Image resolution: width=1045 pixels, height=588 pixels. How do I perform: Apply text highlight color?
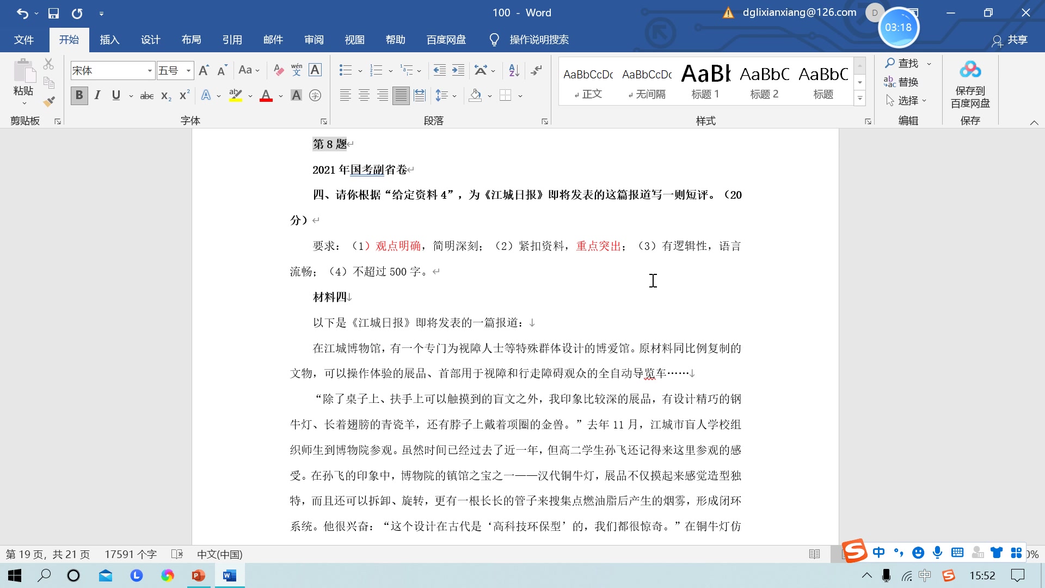pos(236,95)
